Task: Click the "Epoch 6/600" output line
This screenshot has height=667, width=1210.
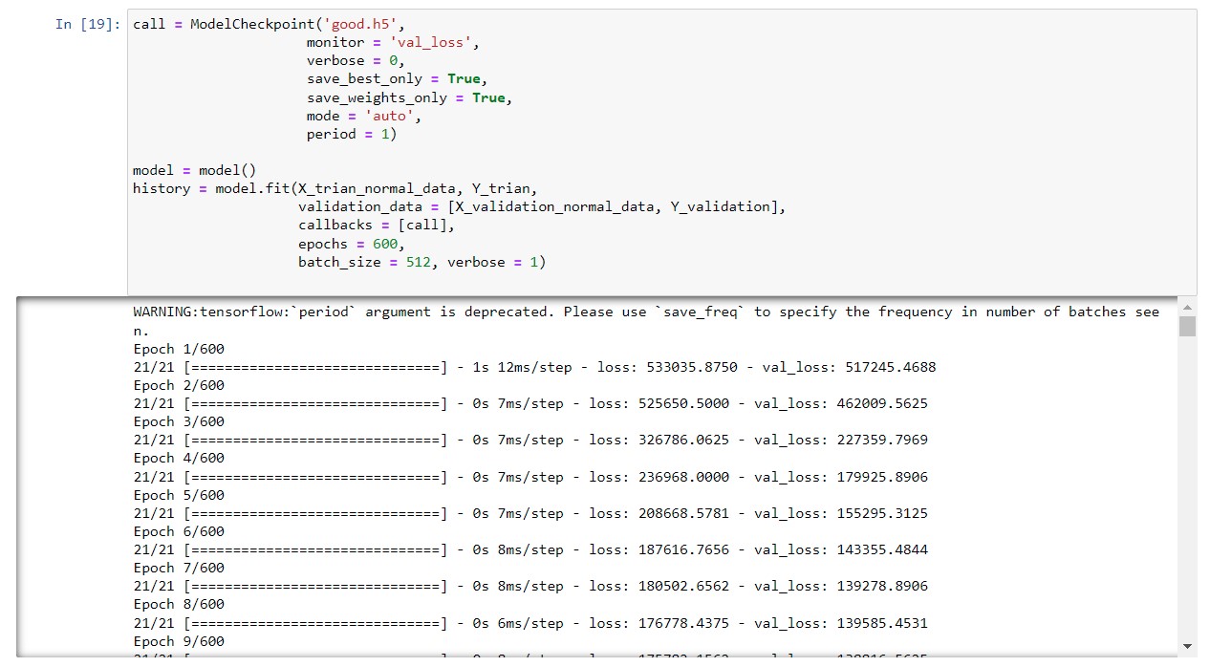Action: 179,531
